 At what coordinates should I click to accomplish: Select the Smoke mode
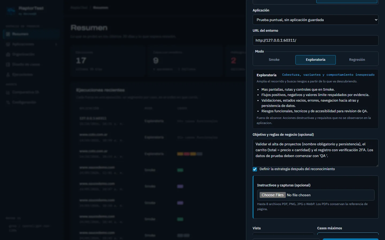point(274,60)
